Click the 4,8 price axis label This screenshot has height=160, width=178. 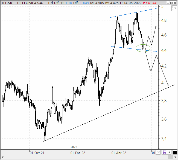164,20
